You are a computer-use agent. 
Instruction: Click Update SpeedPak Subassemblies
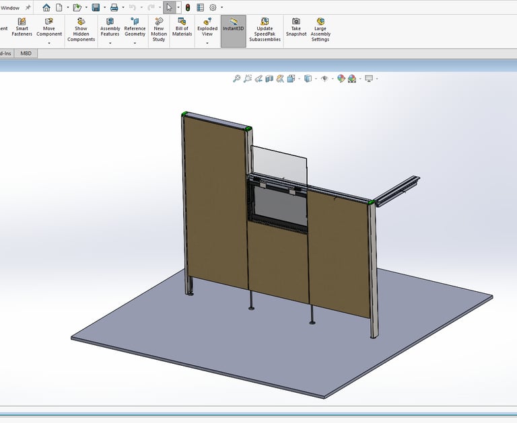(x=265, y=30)
